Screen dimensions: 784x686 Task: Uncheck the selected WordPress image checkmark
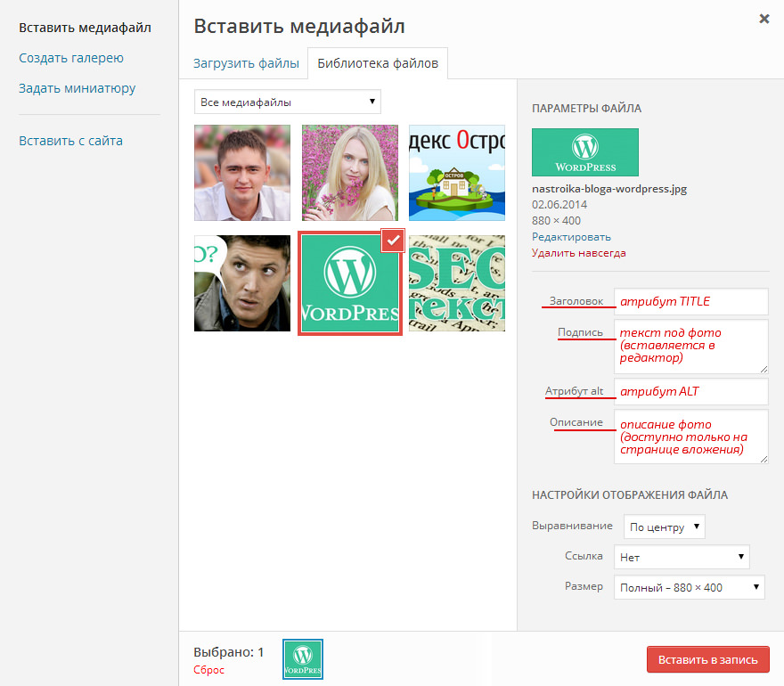coord(393,241)
